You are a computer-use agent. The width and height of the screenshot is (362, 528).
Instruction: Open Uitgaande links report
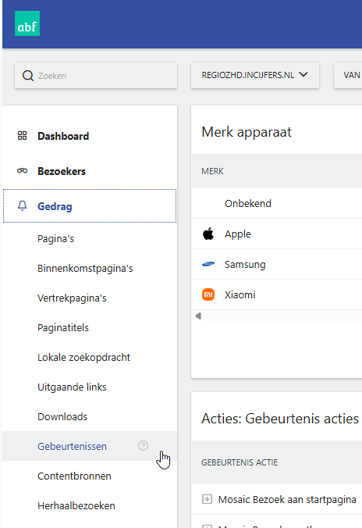click(72, 387)
